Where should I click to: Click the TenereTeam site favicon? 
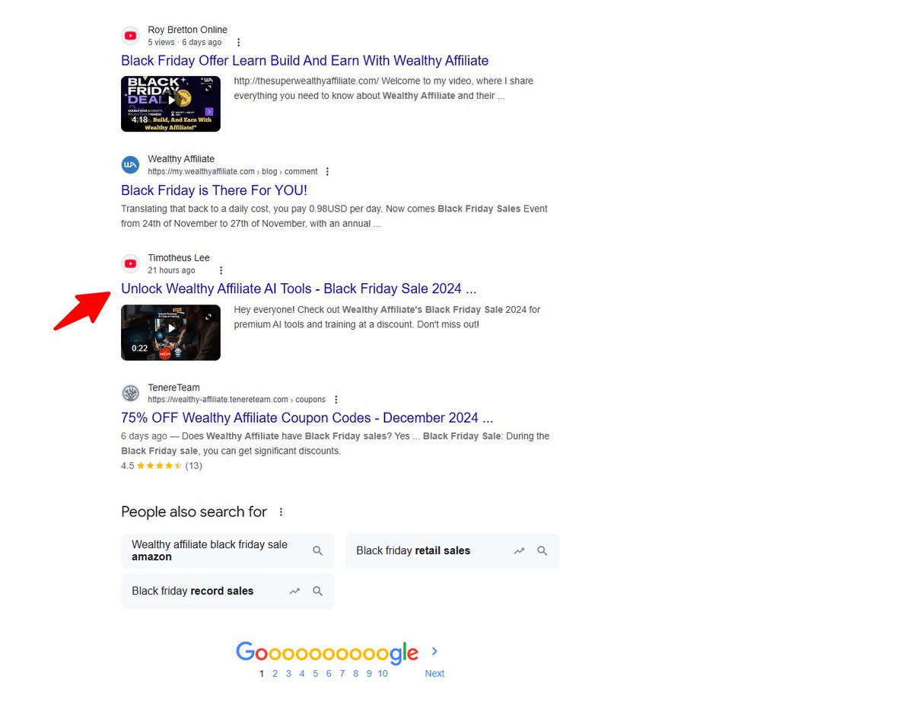[131, 393]
